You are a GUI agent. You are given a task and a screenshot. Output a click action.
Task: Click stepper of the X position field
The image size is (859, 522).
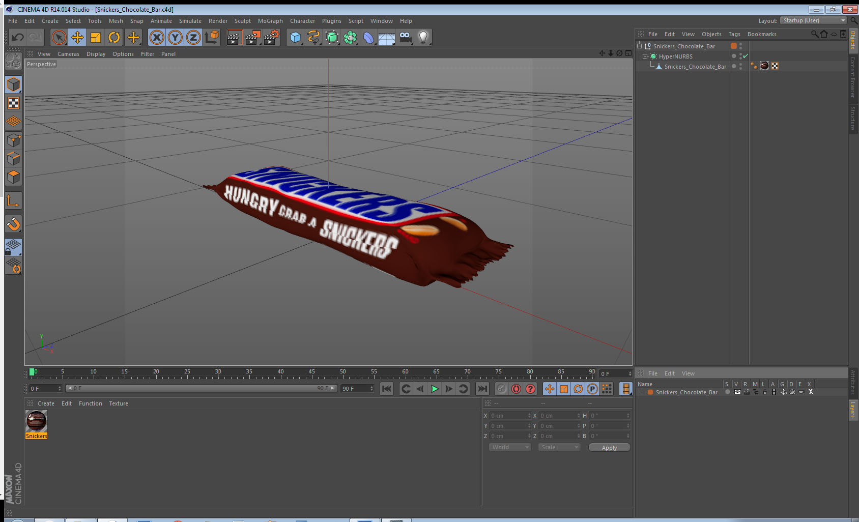pyautogui.click(x=529, y=416)
